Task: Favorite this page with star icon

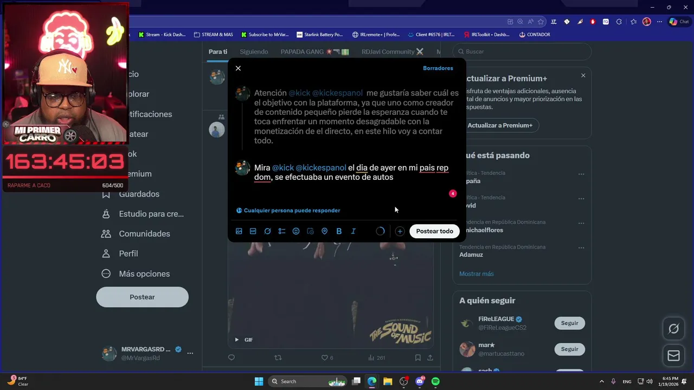Action: pyautogui.click(x=541, y=22)
